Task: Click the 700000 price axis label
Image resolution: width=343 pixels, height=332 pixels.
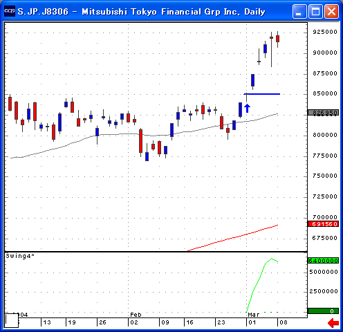Action: (x=325, y=217)
